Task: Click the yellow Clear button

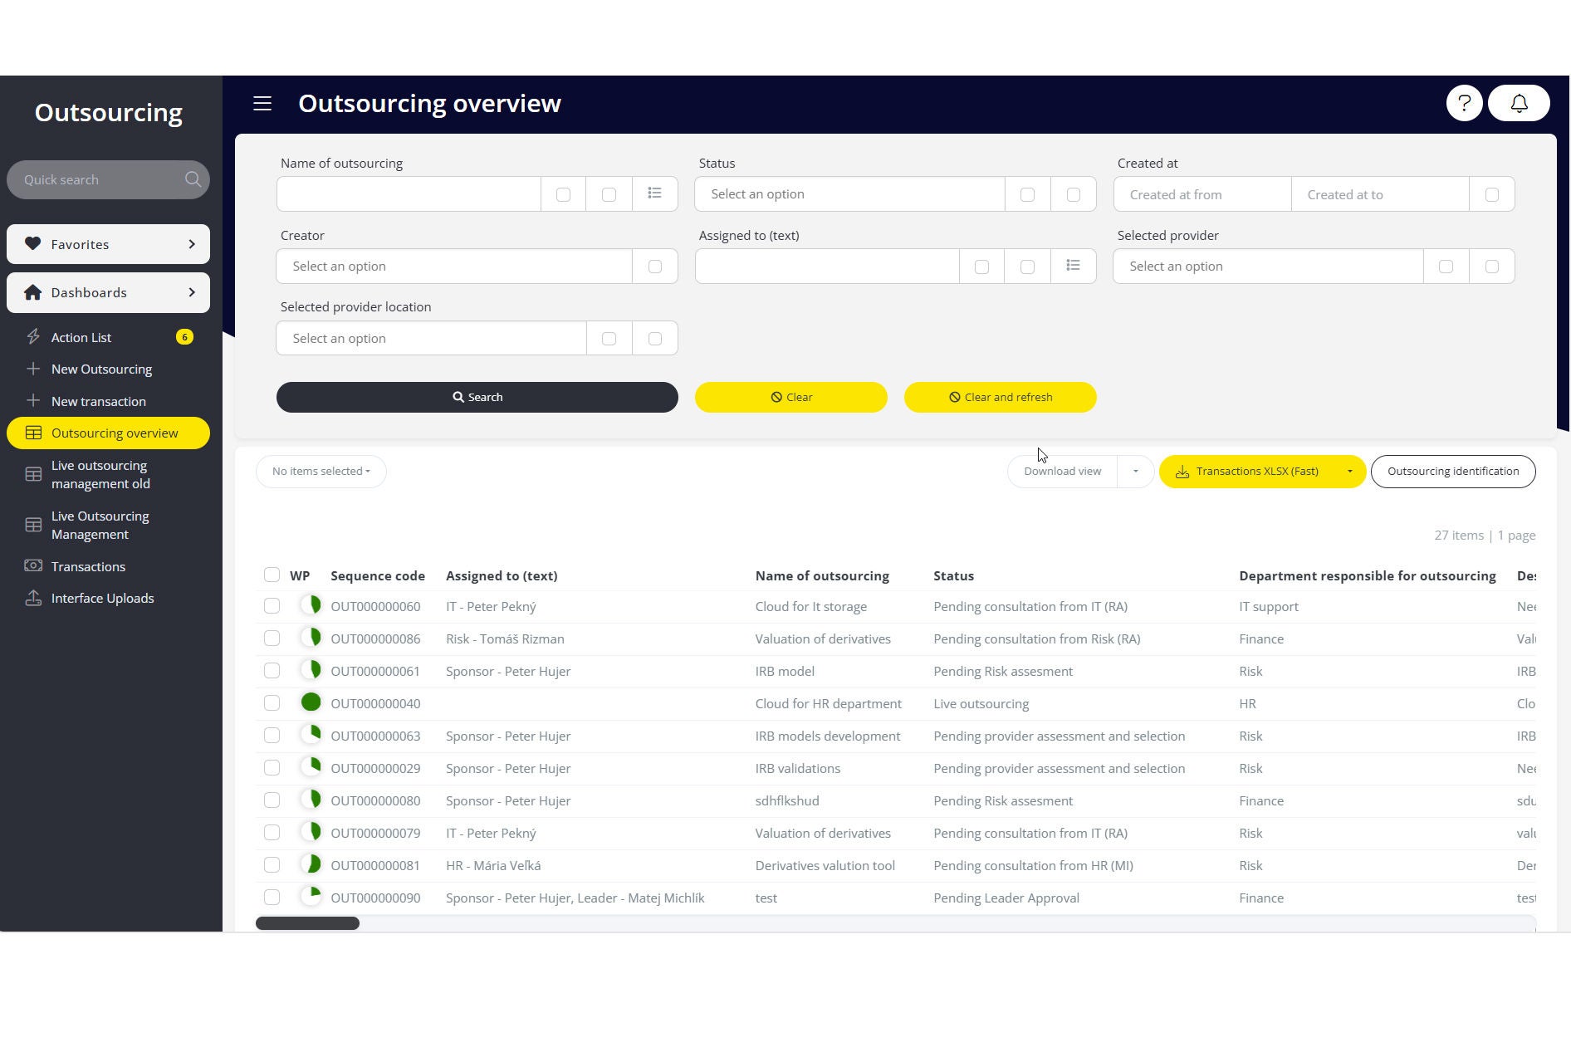Action: [x=791, y=397]
